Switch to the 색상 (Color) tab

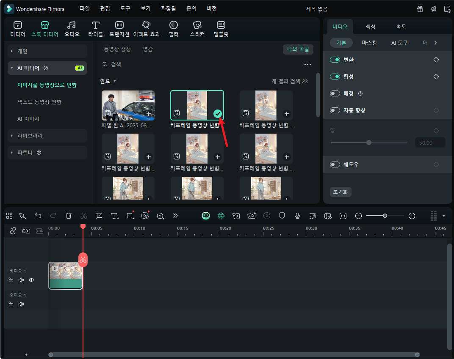[371, 26]
